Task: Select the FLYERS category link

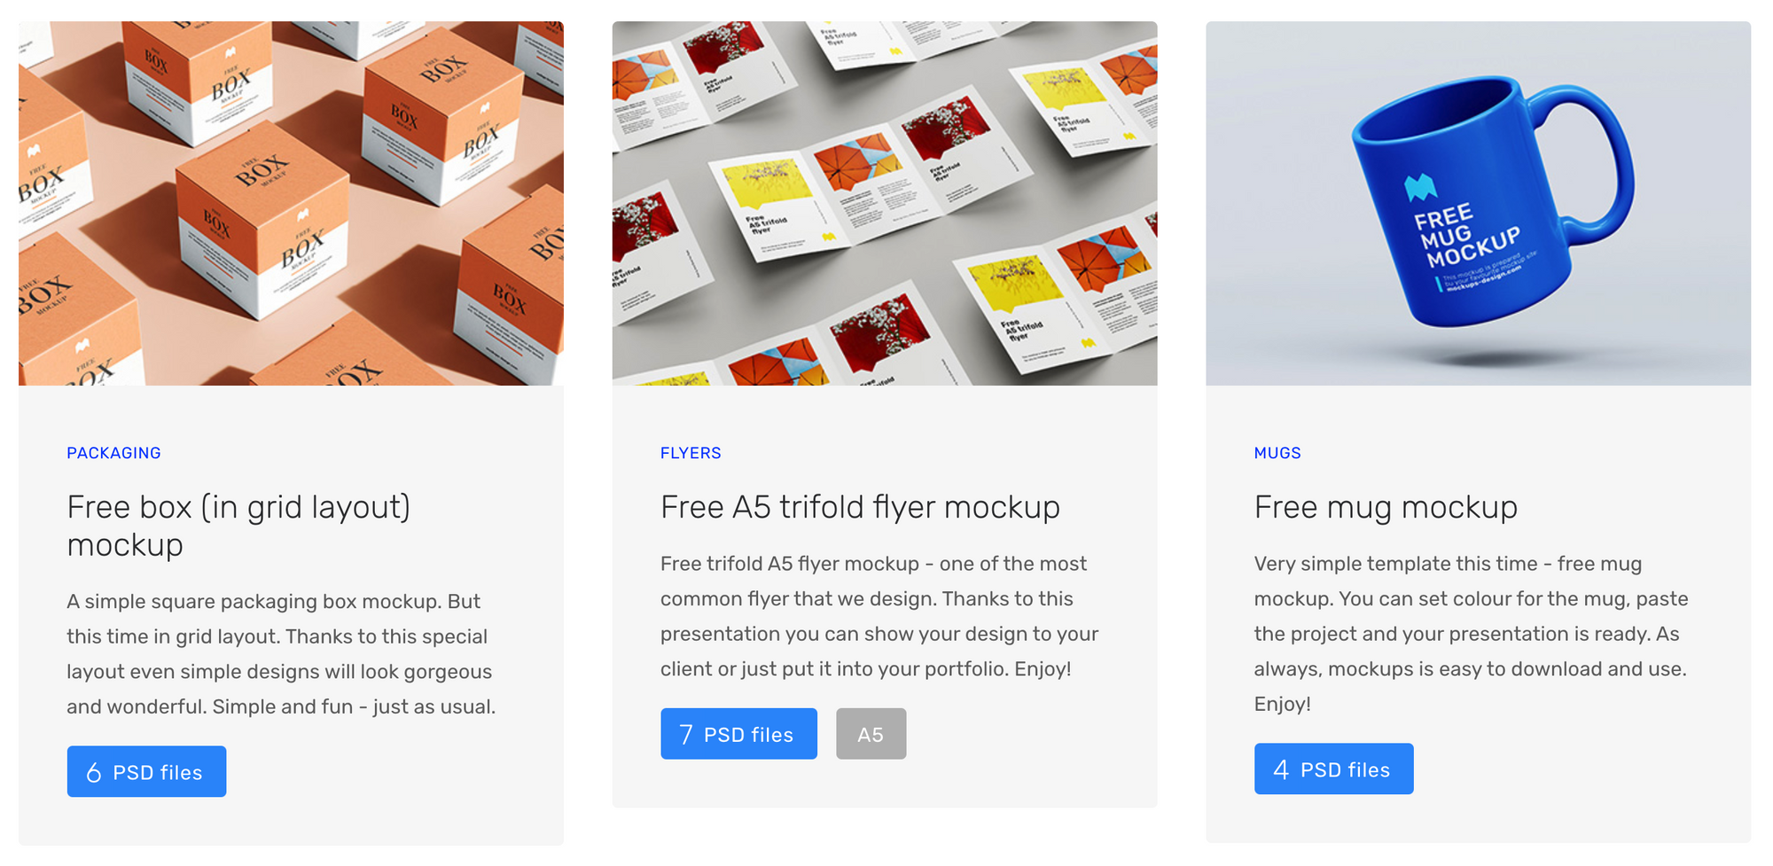Action: click(691, 453)
